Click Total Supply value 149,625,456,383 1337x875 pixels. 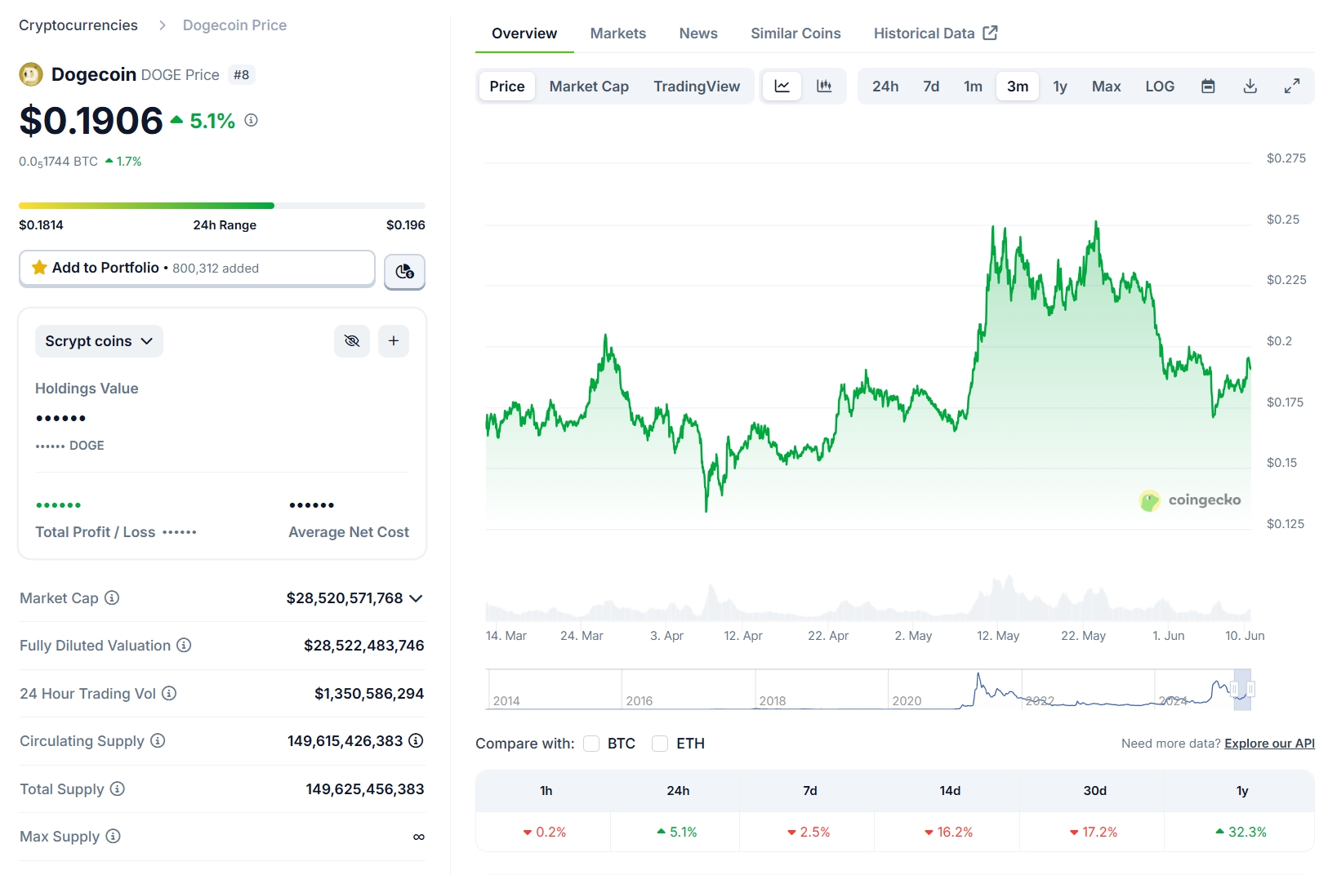pyautogui.click(x=365, y=789)
